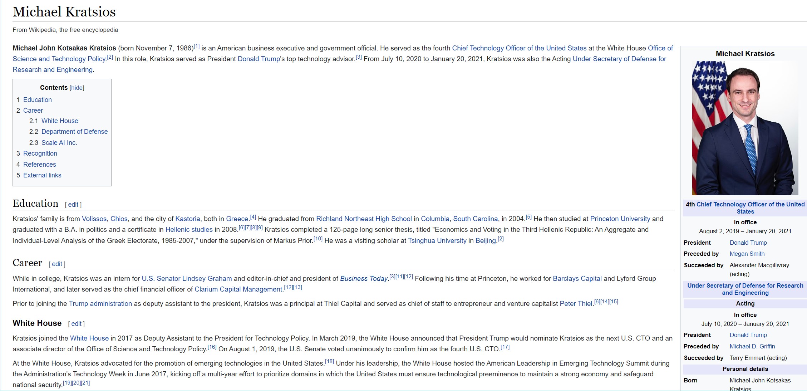
Task: Open U.S. Senator Lindsey Graham link
Action: 187,279
